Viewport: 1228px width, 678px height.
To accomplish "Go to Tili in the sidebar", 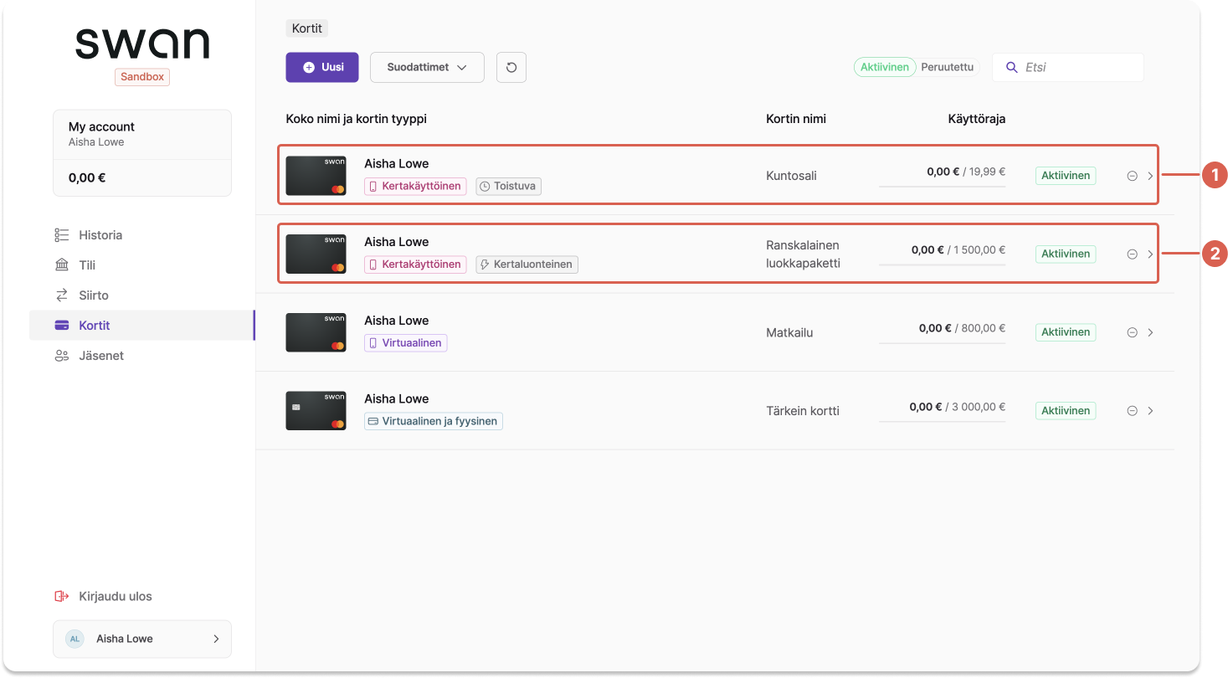I will click(x=141, y=265).
